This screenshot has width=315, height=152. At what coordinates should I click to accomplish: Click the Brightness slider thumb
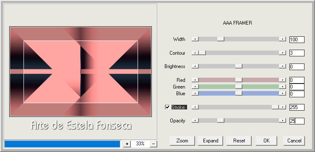pos(239,66)
